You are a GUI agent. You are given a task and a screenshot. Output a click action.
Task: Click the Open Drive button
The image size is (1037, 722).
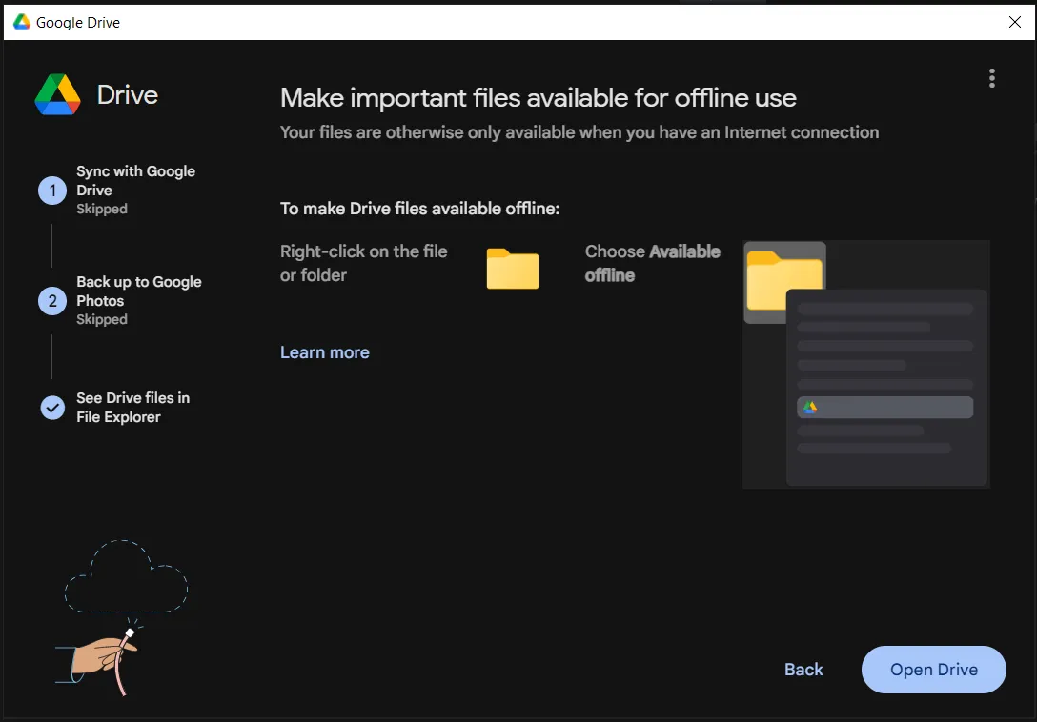click(934, 669)
